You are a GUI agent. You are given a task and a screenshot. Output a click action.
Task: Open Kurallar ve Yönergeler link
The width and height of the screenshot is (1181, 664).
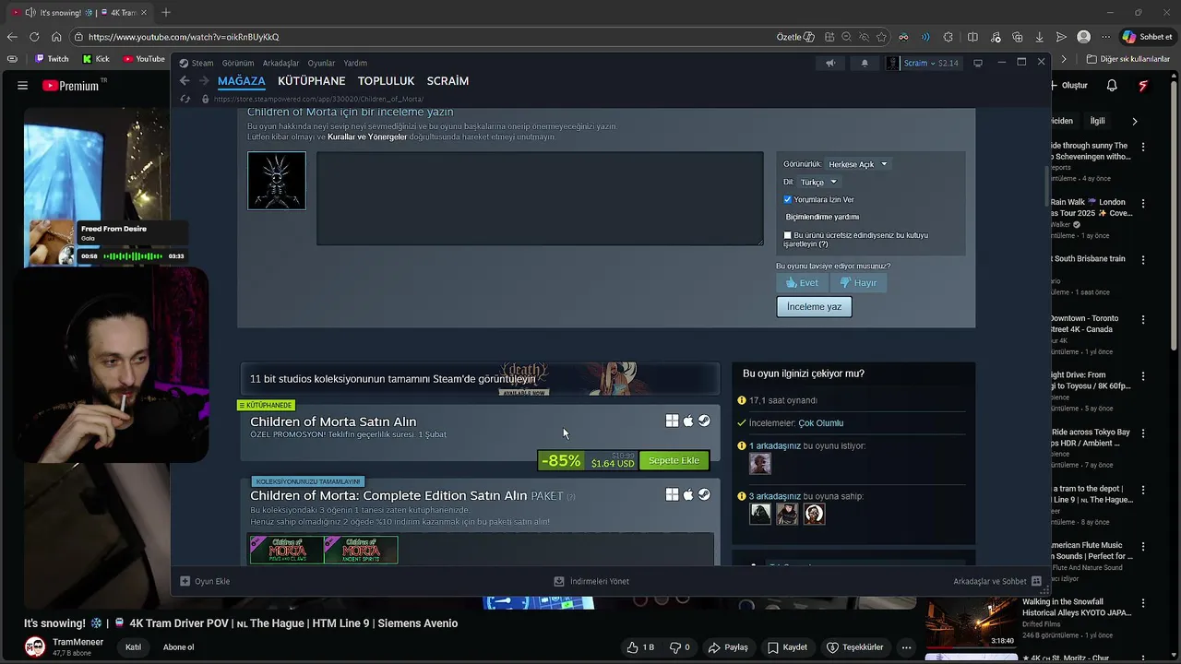[367, 136]
